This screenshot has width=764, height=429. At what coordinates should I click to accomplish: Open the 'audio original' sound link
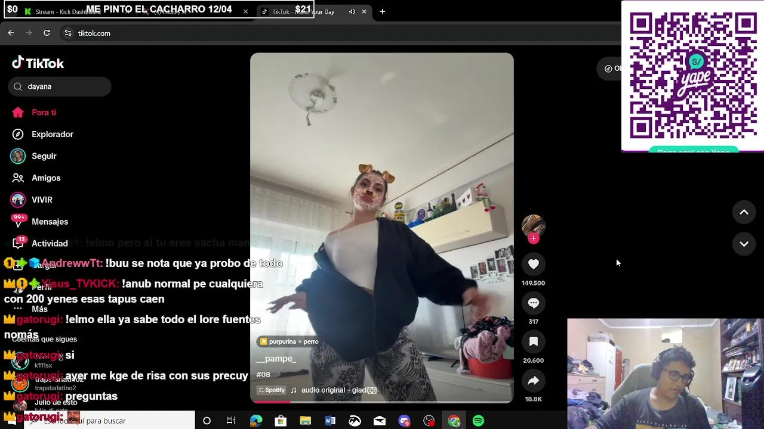click(338, 390)
